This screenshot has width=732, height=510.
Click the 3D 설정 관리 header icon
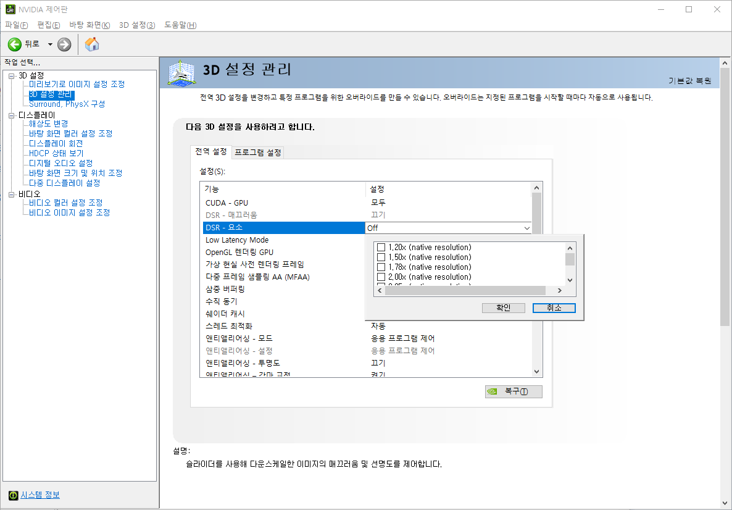(x=181, y=73)
